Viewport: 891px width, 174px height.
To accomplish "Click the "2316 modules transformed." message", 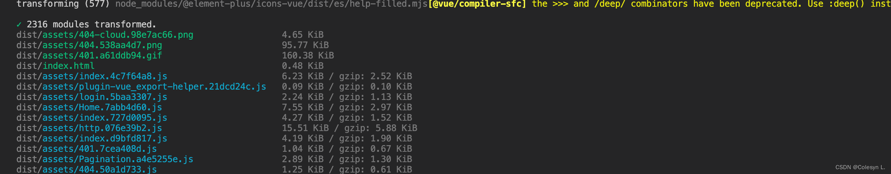I will (x=91, y=24).
